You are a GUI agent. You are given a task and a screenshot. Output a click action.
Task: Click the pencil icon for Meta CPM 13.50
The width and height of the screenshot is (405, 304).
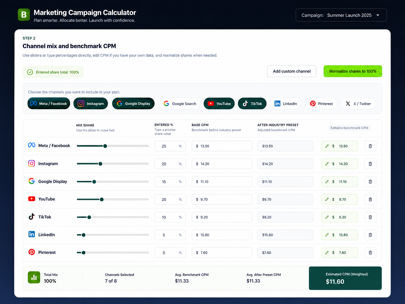point(327,146)
